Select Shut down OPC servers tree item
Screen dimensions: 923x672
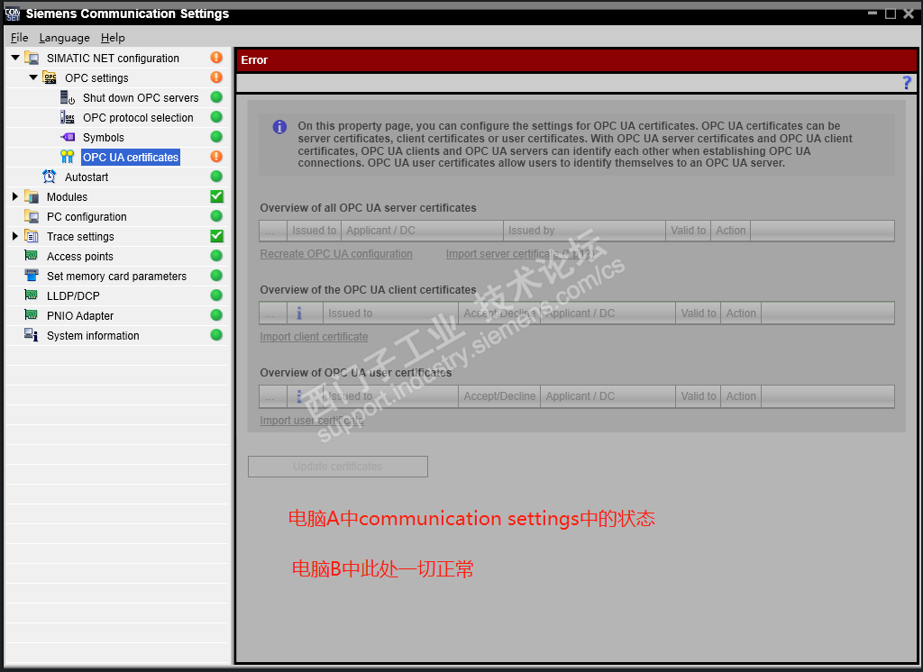(141, 97)
